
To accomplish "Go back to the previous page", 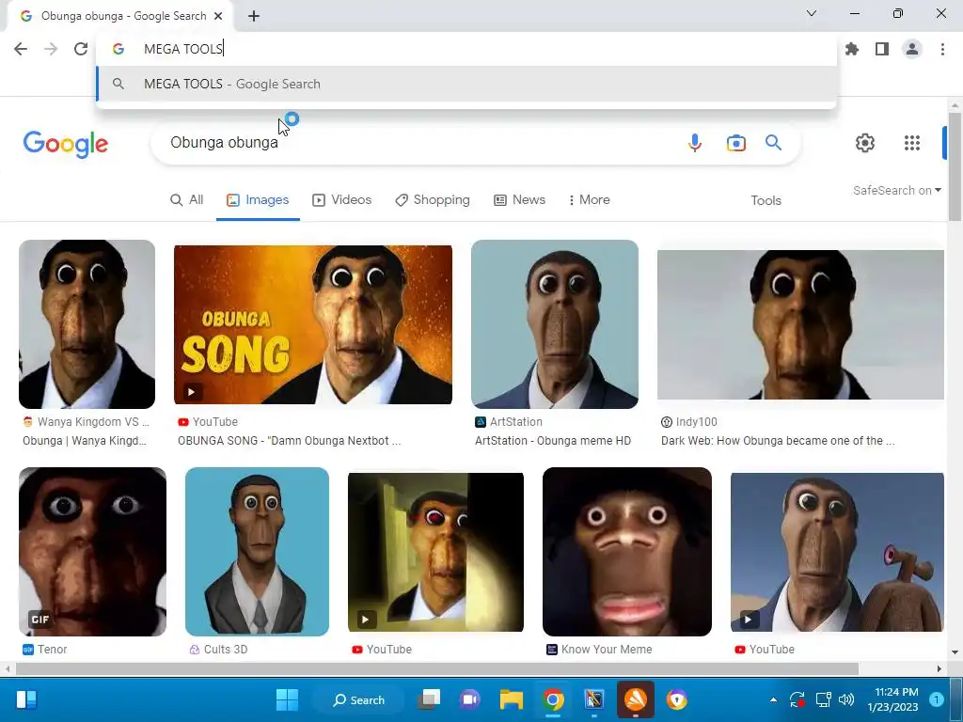I will click(x=21, y=49).
